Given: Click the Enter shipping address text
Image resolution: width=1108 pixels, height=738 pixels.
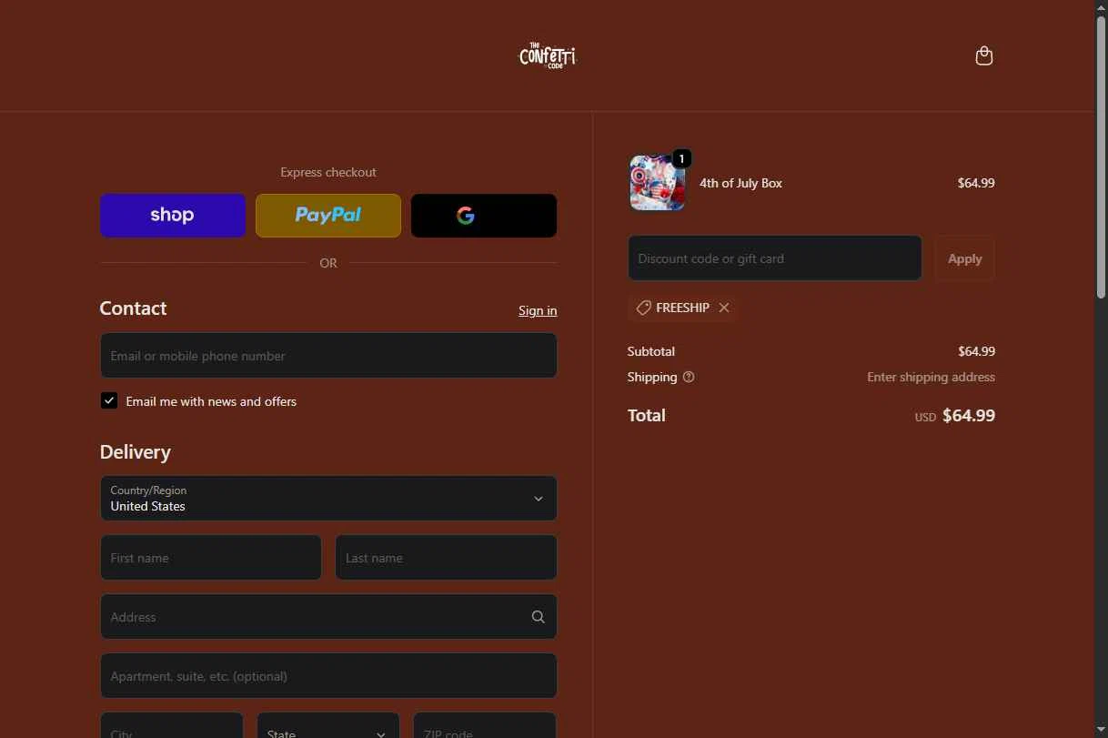Looking at the screenshot, I should 931,377.
